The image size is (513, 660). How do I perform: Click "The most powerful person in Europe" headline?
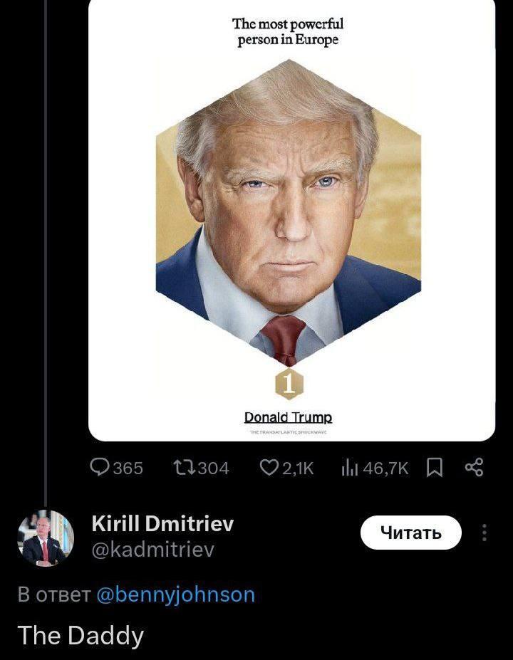pos(288,32)
